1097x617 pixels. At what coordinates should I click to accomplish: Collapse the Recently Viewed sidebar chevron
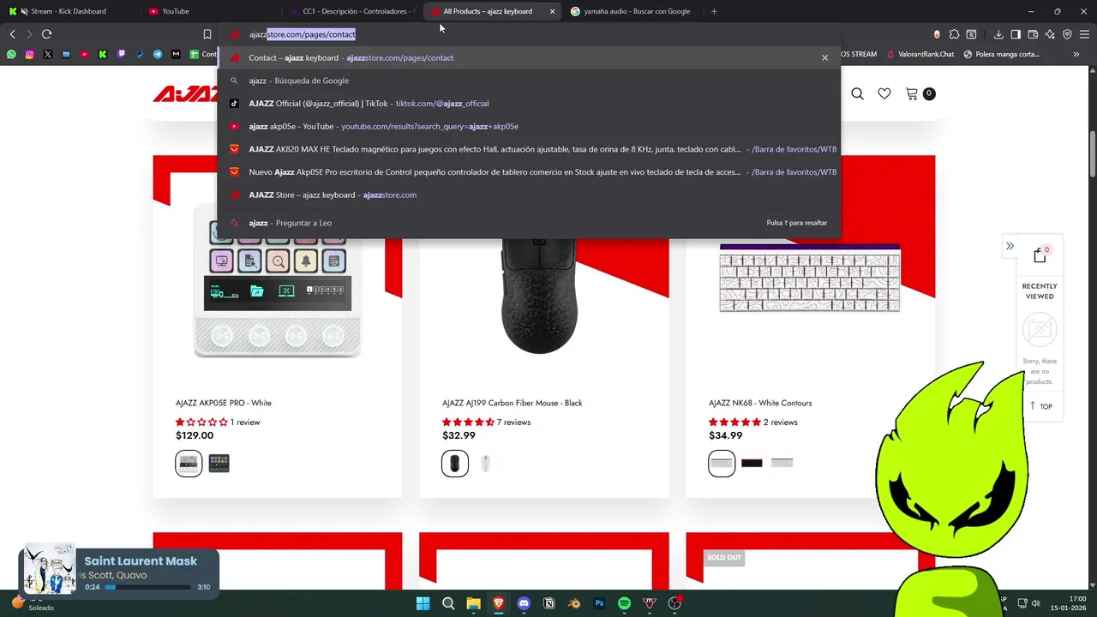coord(1010,247)
